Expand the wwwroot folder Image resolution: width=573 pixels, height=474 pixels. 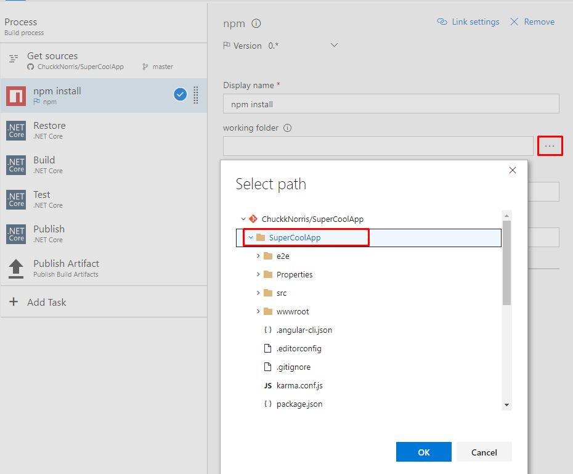pos(258,311)
